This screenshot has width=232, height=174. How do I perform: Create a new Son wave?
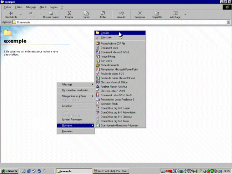120,61
